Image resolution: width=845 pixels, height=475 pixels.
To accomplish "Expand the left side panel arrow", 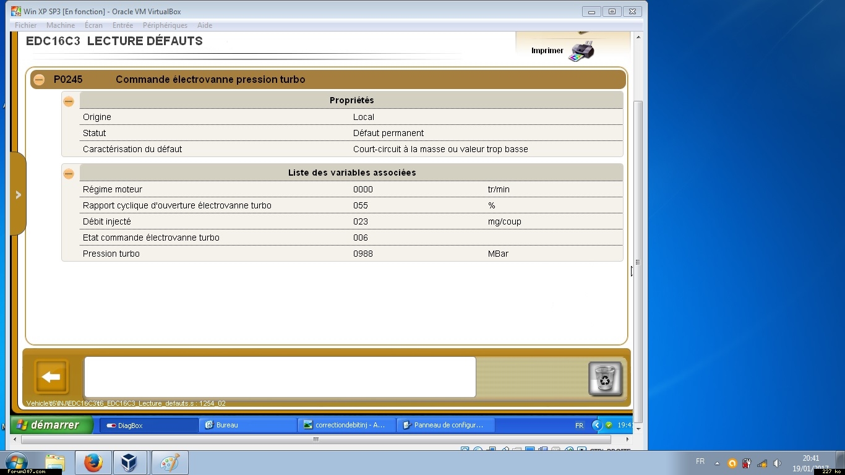I will [x=18, y=195].
